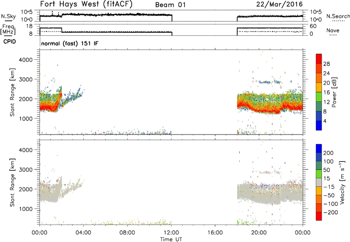The image size is (350, 242).
Task: Click the "28" label on the power colorbar
Action: click(x=326, y=64)
